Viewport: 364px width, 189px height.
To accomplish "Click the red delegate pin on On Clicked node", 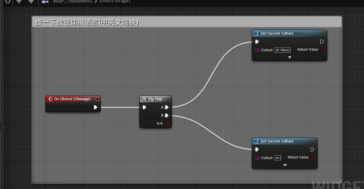I will pyautogui.click(x=97, y=99).
